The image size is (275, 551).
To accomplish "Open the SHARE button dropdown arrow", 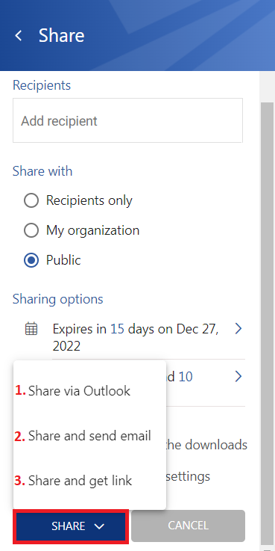I will click(99, 526).
